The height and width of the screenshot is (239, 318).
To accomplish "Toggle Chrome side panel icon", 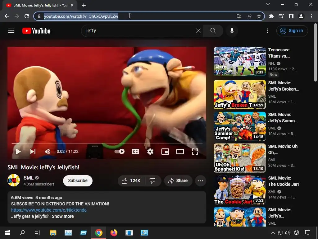I will point(291,16).
